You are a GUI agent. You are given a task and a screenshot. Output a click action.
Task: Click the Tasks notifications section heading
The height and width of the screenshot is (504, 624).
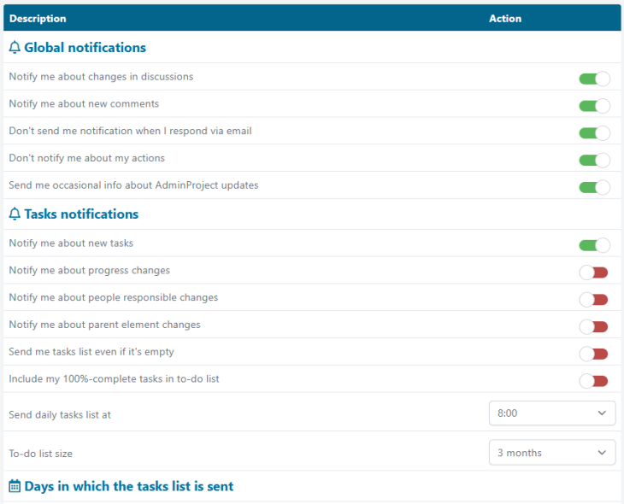tap(81, 214)
